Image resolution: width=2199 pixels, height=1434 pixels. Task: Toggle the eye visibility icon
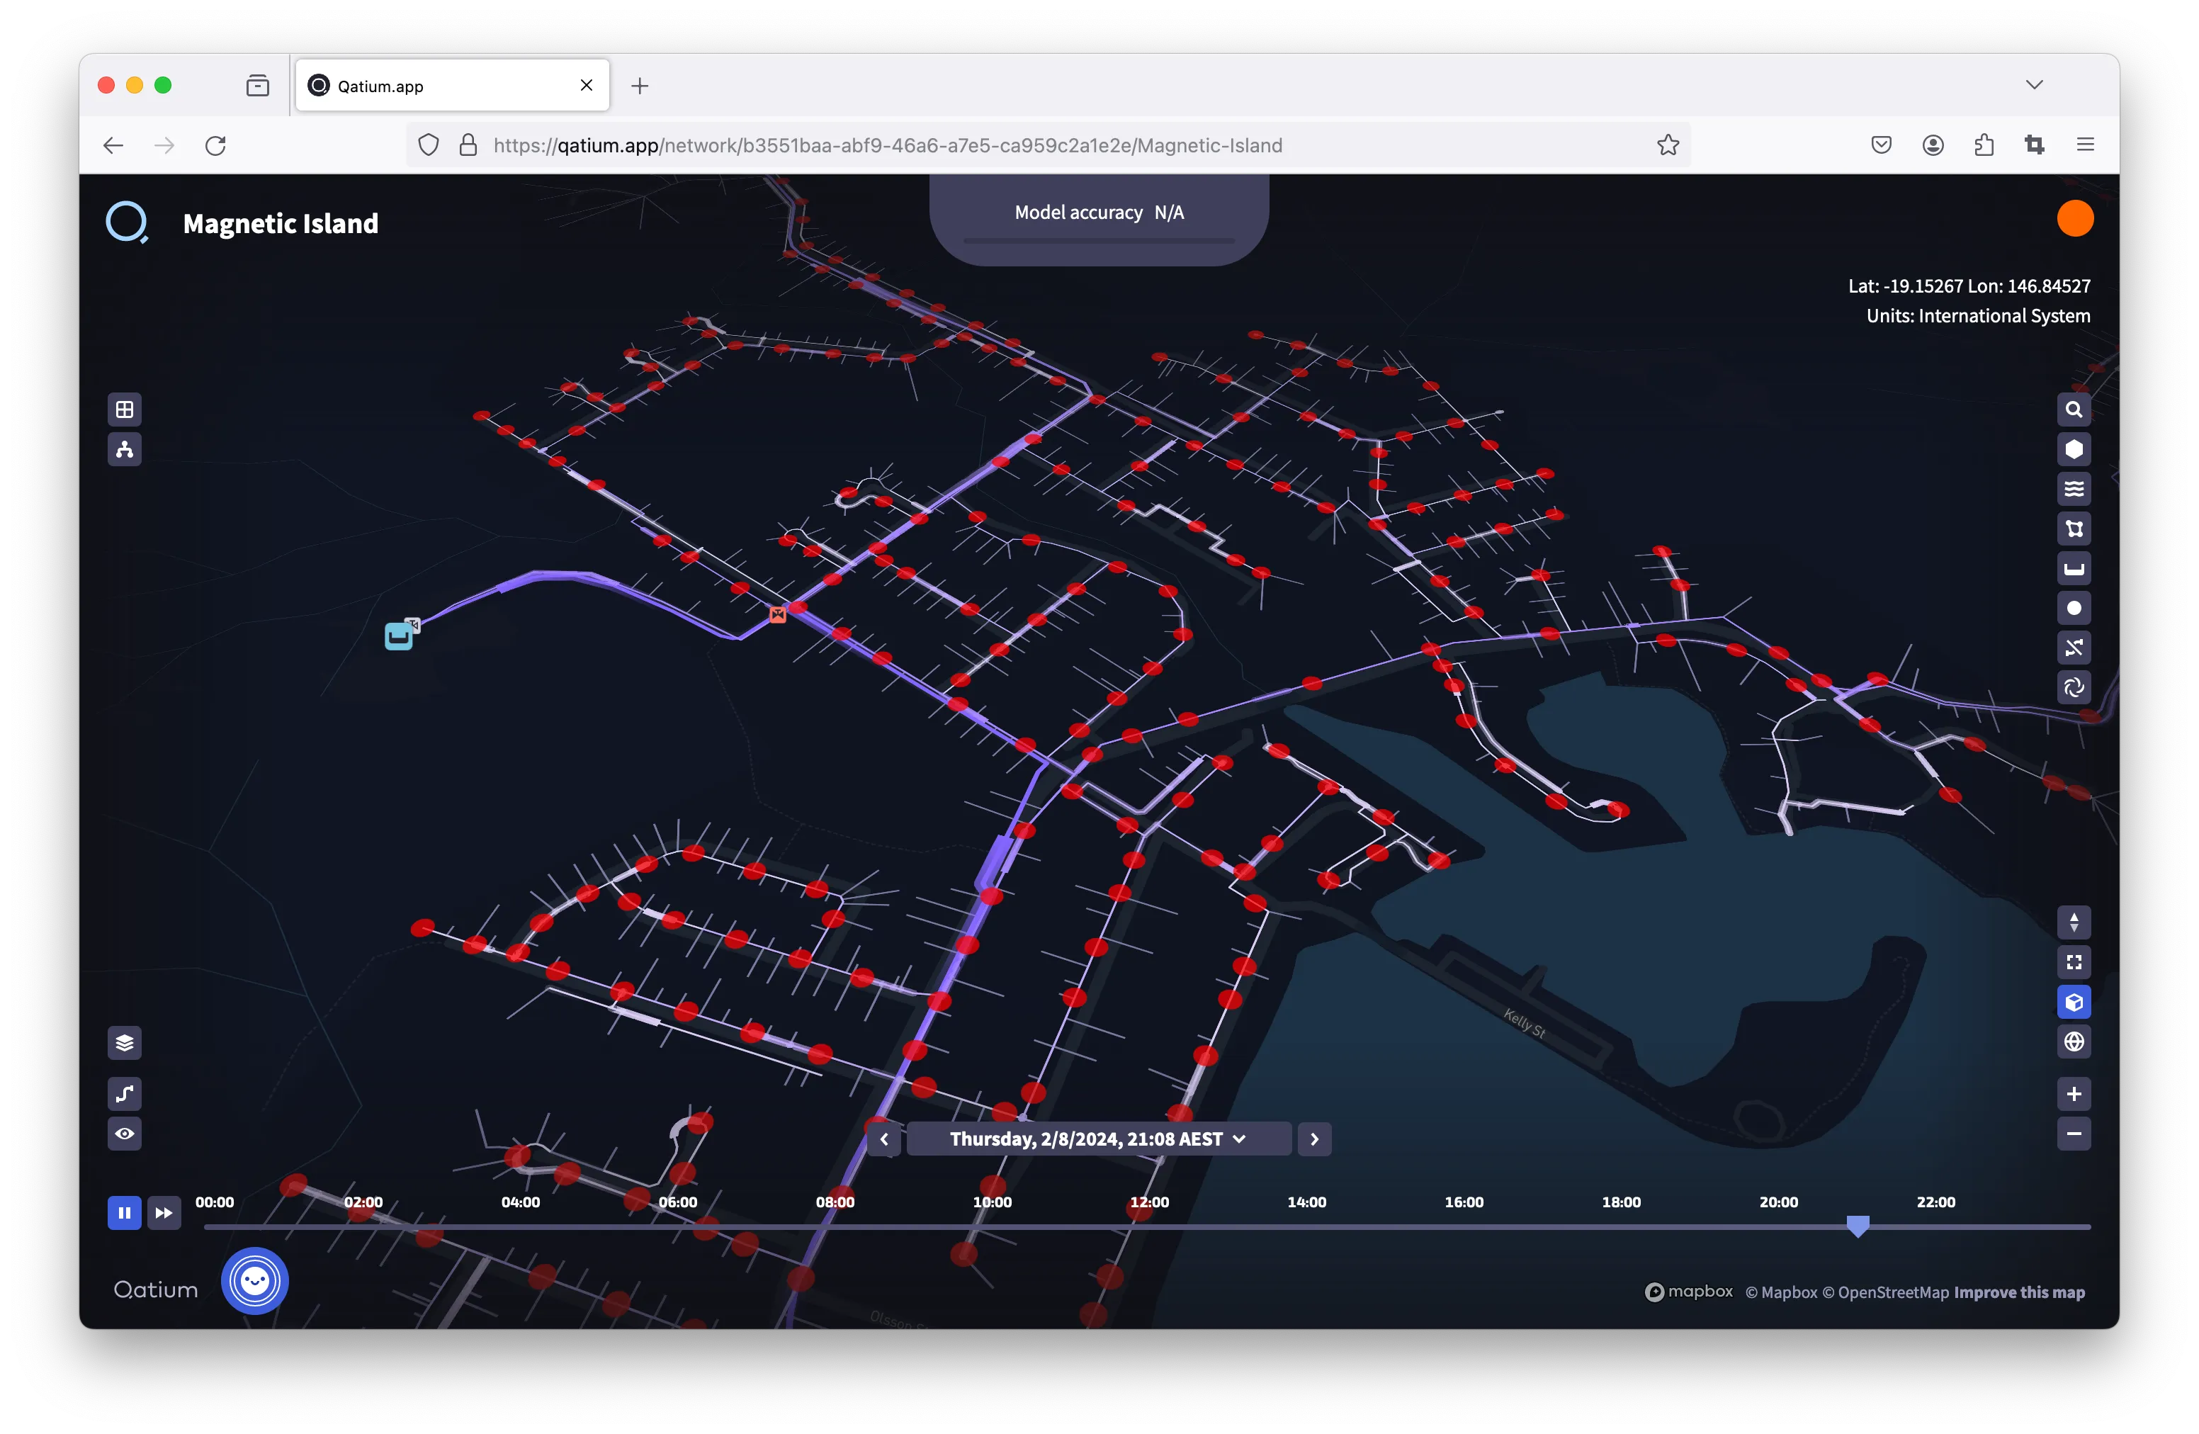pos(125,1134)
